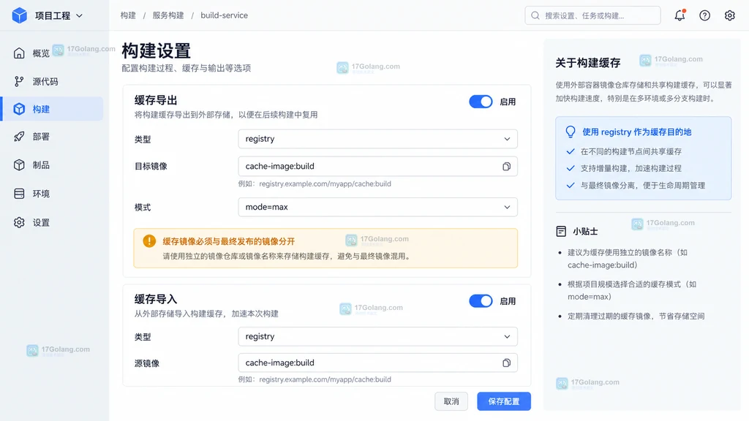The height and width of the screenshot is (421, 749).
Task: Click the 概览 home icon in sidebar
Action: [19, 53]
